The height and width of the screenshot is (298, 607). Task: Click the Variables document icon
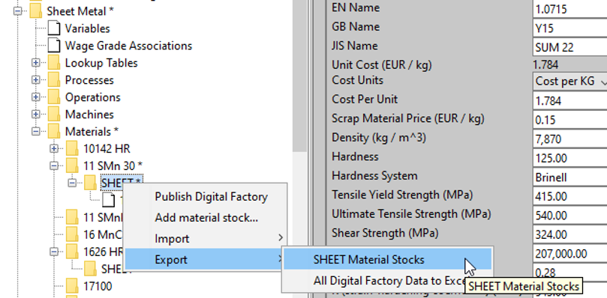pos(54,28)
